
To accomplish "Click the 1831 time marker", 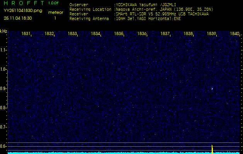I will tap(26, 34).
